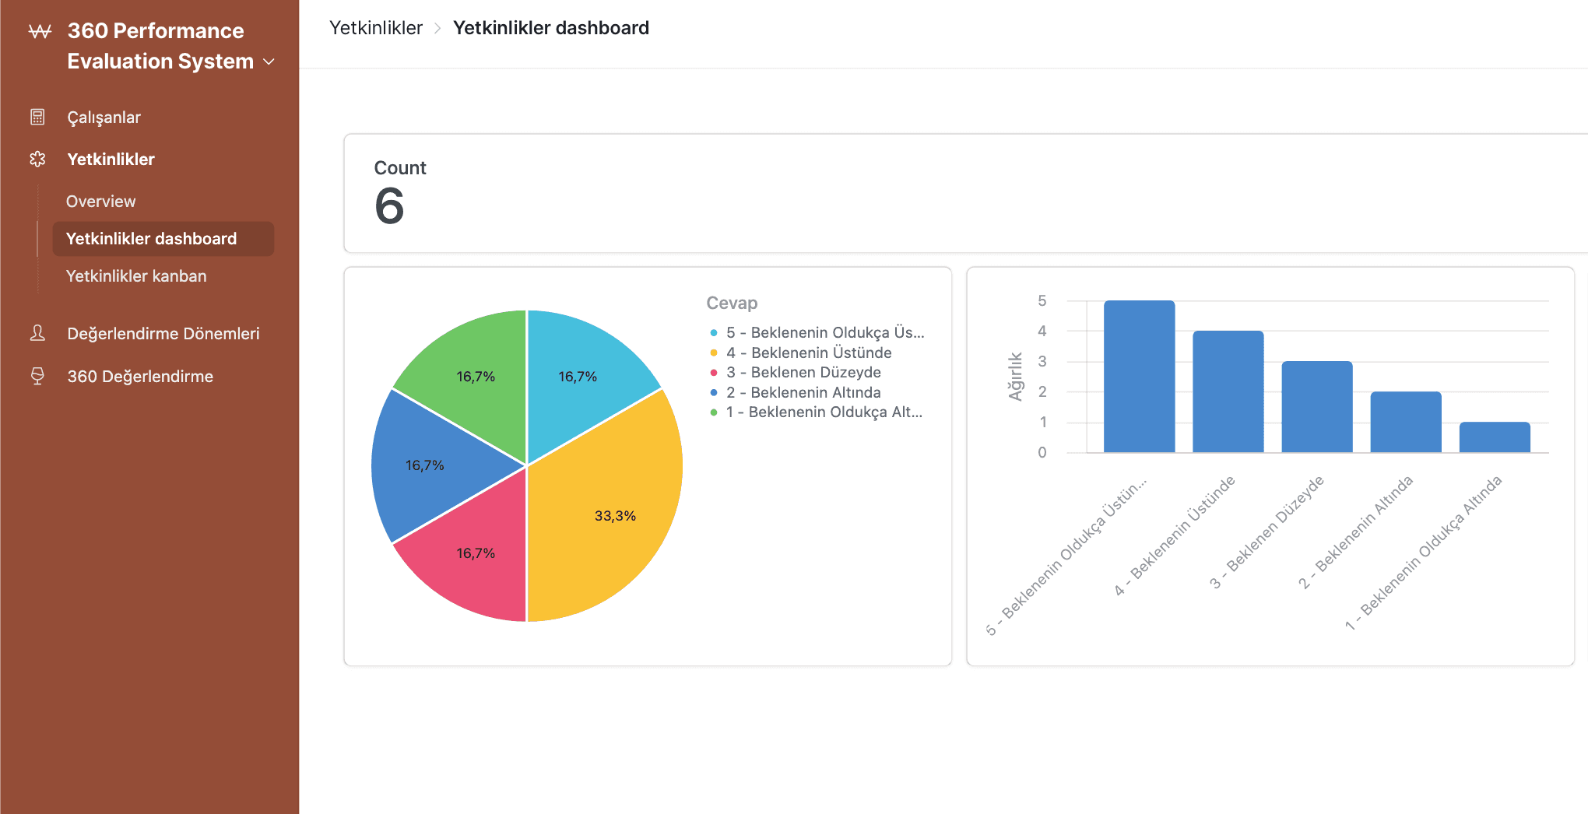The image size is (1588, 814).
Task: Click the Yetkinlikler sidebar icon
Action: [x=37, y=159]
